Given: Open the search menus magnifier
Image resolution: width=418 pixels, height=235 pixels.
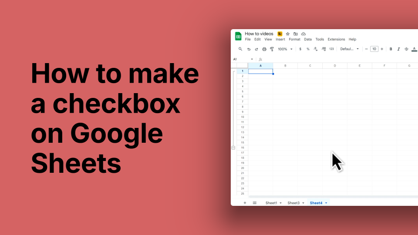Looking at the screenshot, I should click(x=240, y=49).
